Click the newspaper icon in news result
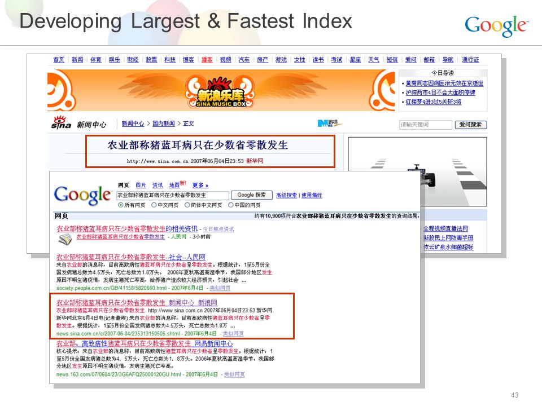Screen dimensions: 542x406 pyautogui.click(x=65, y=239)
